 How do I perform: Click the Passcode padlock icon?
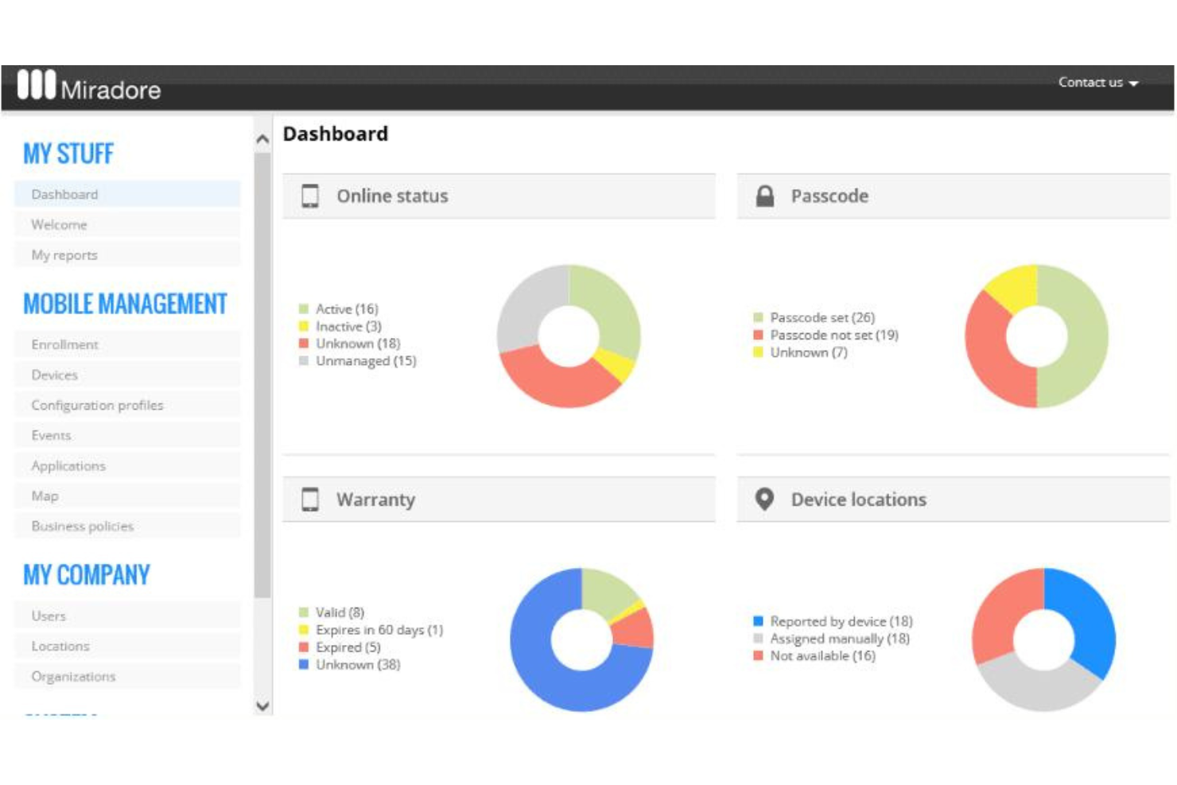[x=765, y=193]
